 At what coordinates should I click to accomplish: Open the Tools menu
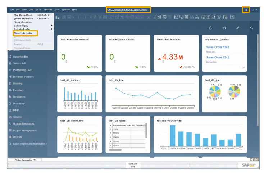pyautogui.click(x=57, y=9)
